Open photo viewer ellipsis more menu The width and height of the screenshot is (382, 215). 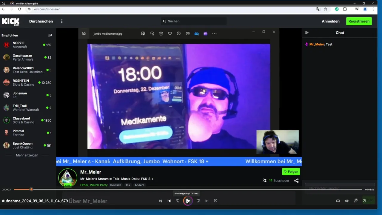coord(214,34)
